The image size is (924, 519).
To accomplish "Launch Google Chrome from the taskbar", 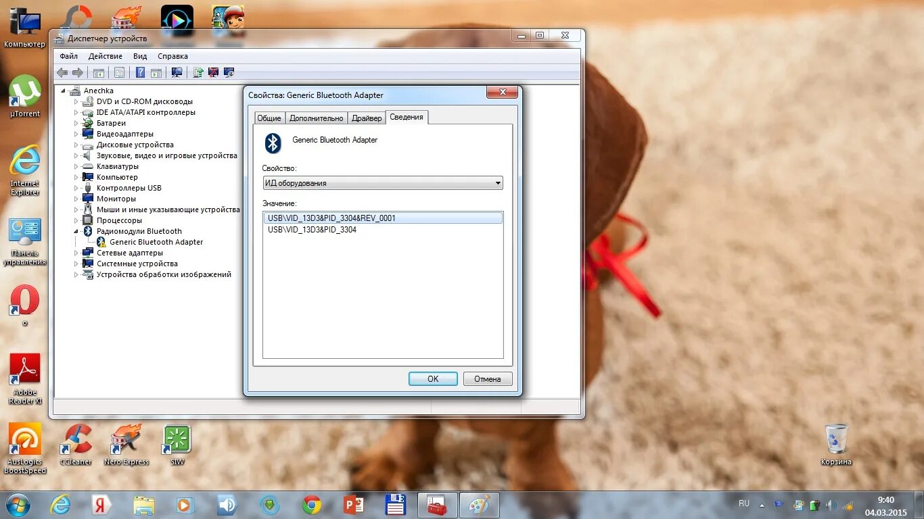I will 311,505.
